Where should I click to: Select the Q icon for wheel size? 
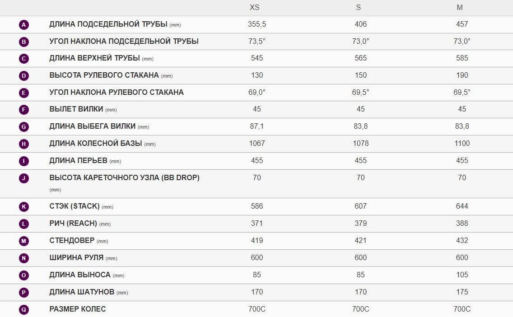point(24,309)
